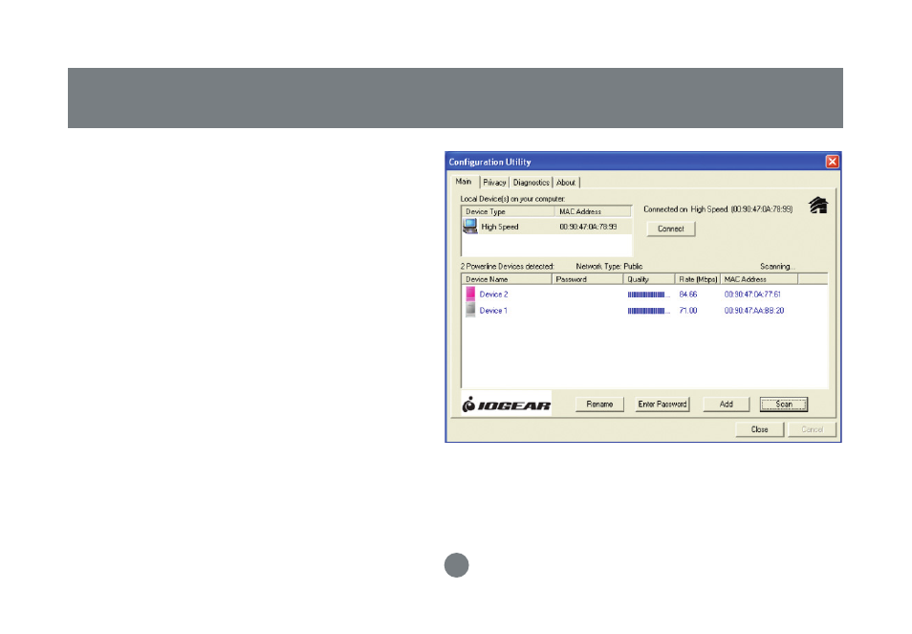Click the Scan button
The width and height of the screenshot is (912, 634).
784,404
